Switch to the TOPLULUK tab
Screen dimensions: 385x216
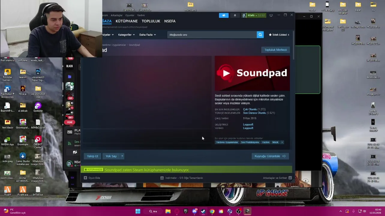point(151,21)
